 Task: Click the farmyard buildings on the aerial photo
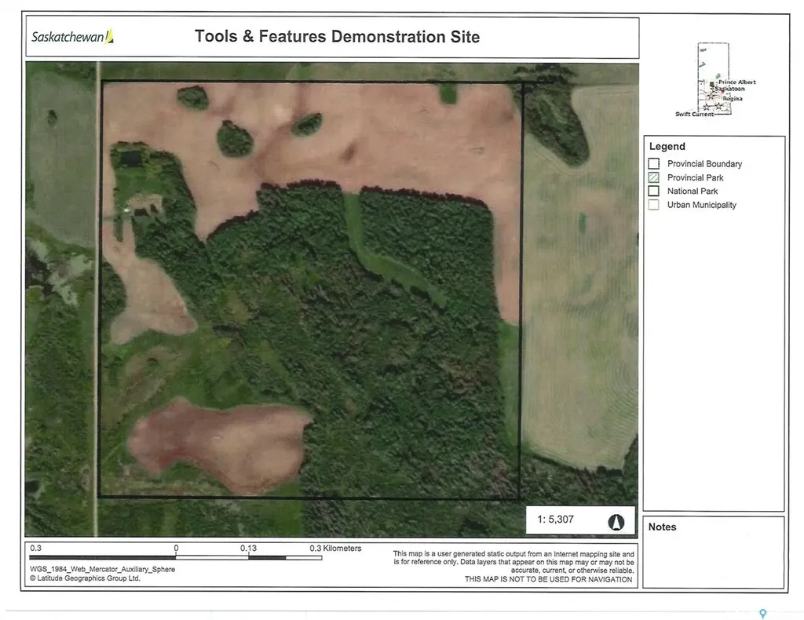click(x=143, y=205)
